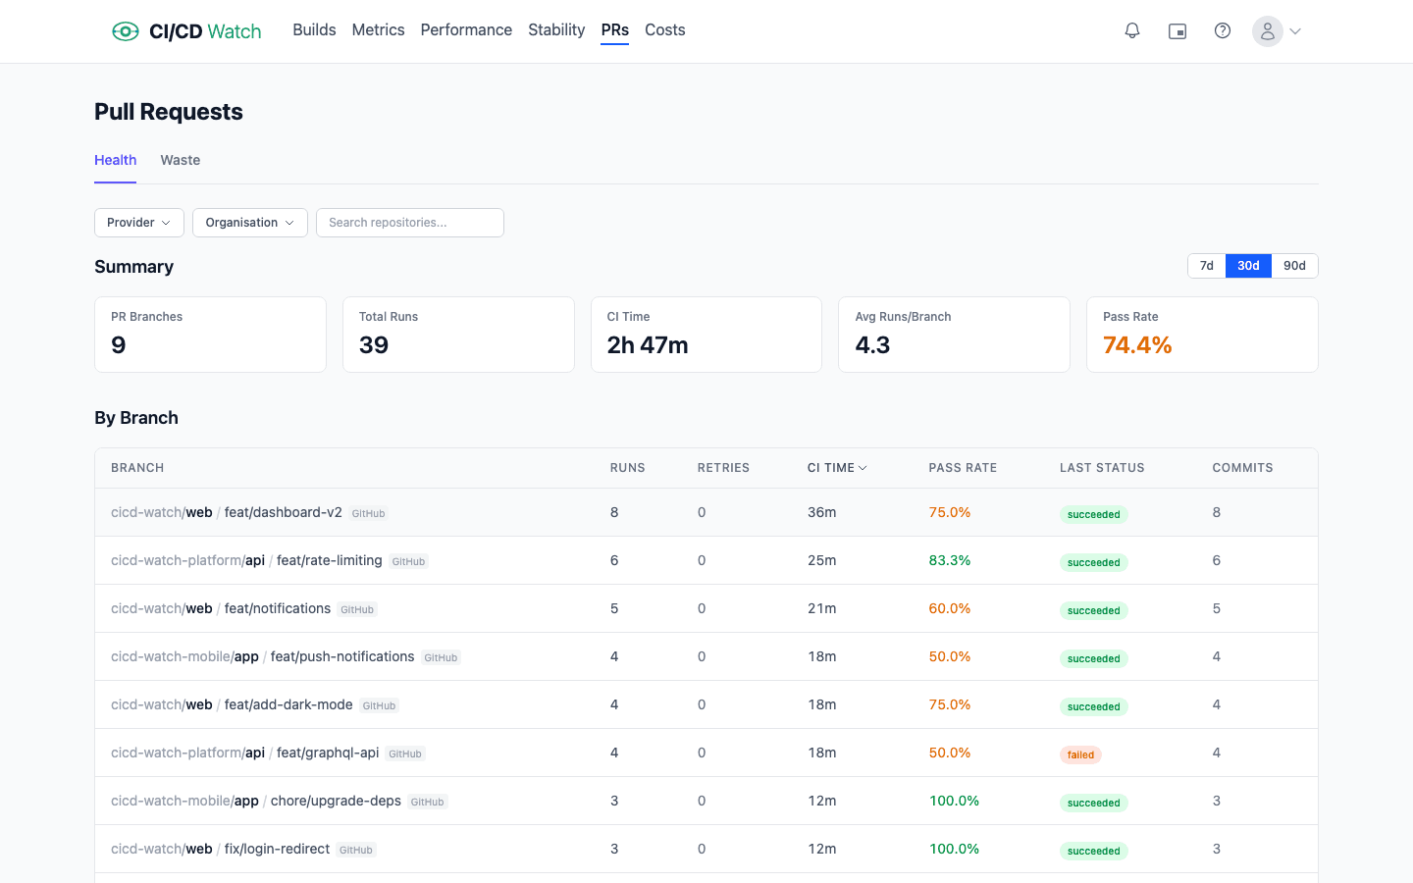Click the GitHub badge on feat/dashboard-v2
Viewport: 1413px width, 883px height.
368,512
